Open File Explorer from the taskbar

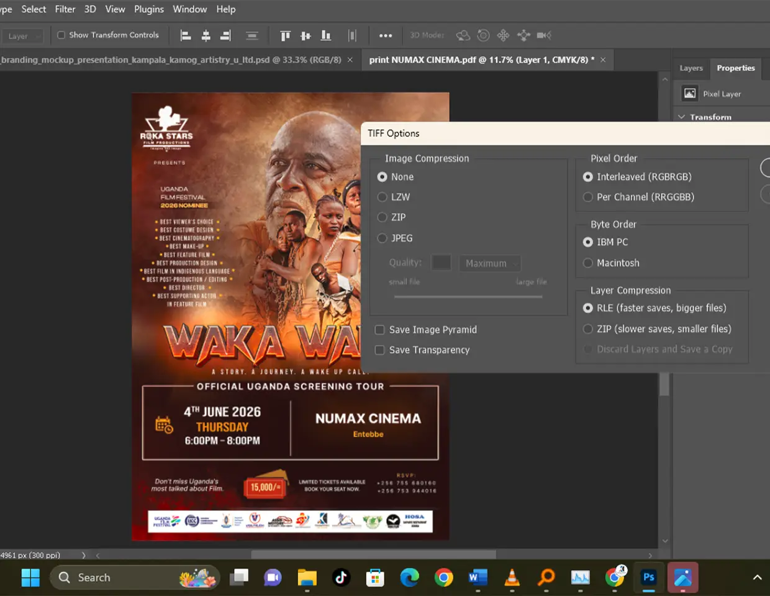[x=307, y=577]
